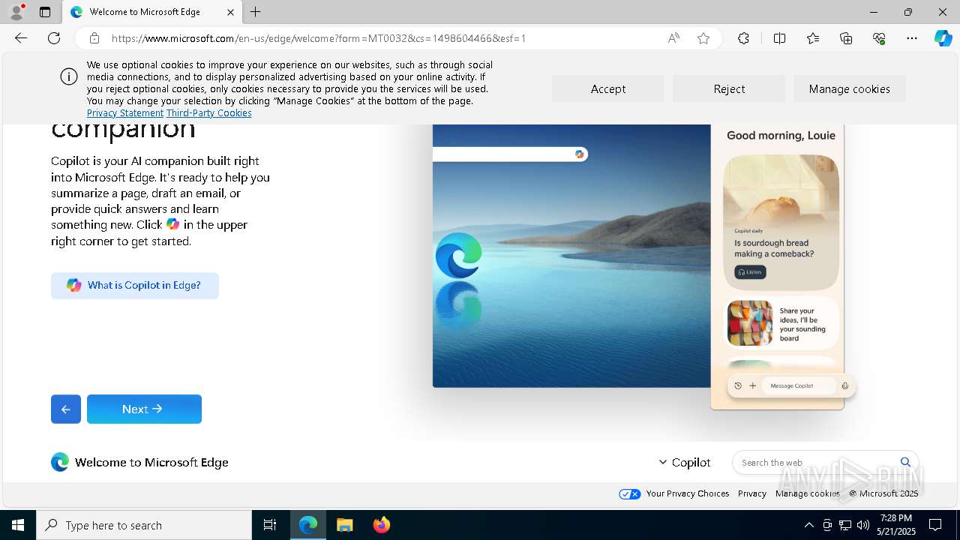Open network settings tray icon
Image resolution: width=960 pixels, height=540 pixels.
[845, 525]
